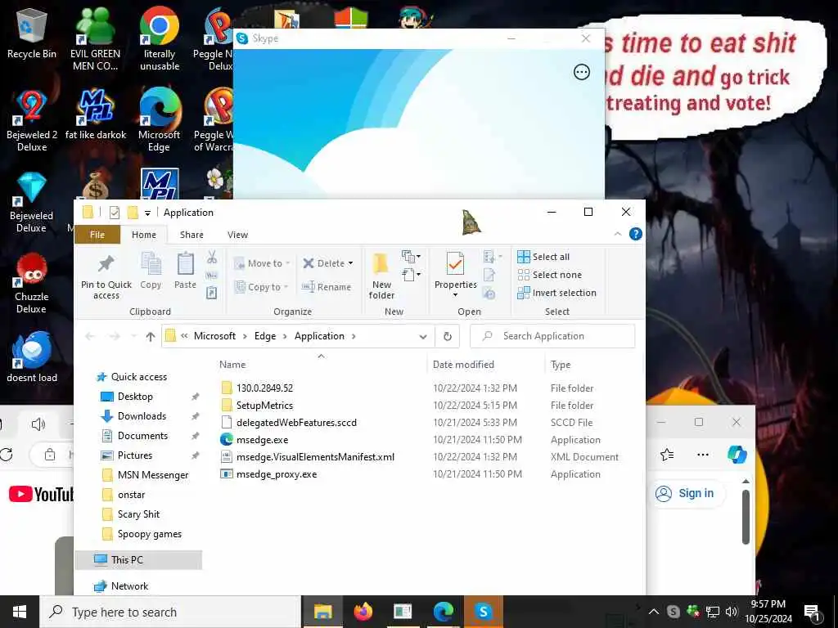Click Select all in ribbon
The height and width of the screenshot is (628, 838).
[543, 257]
